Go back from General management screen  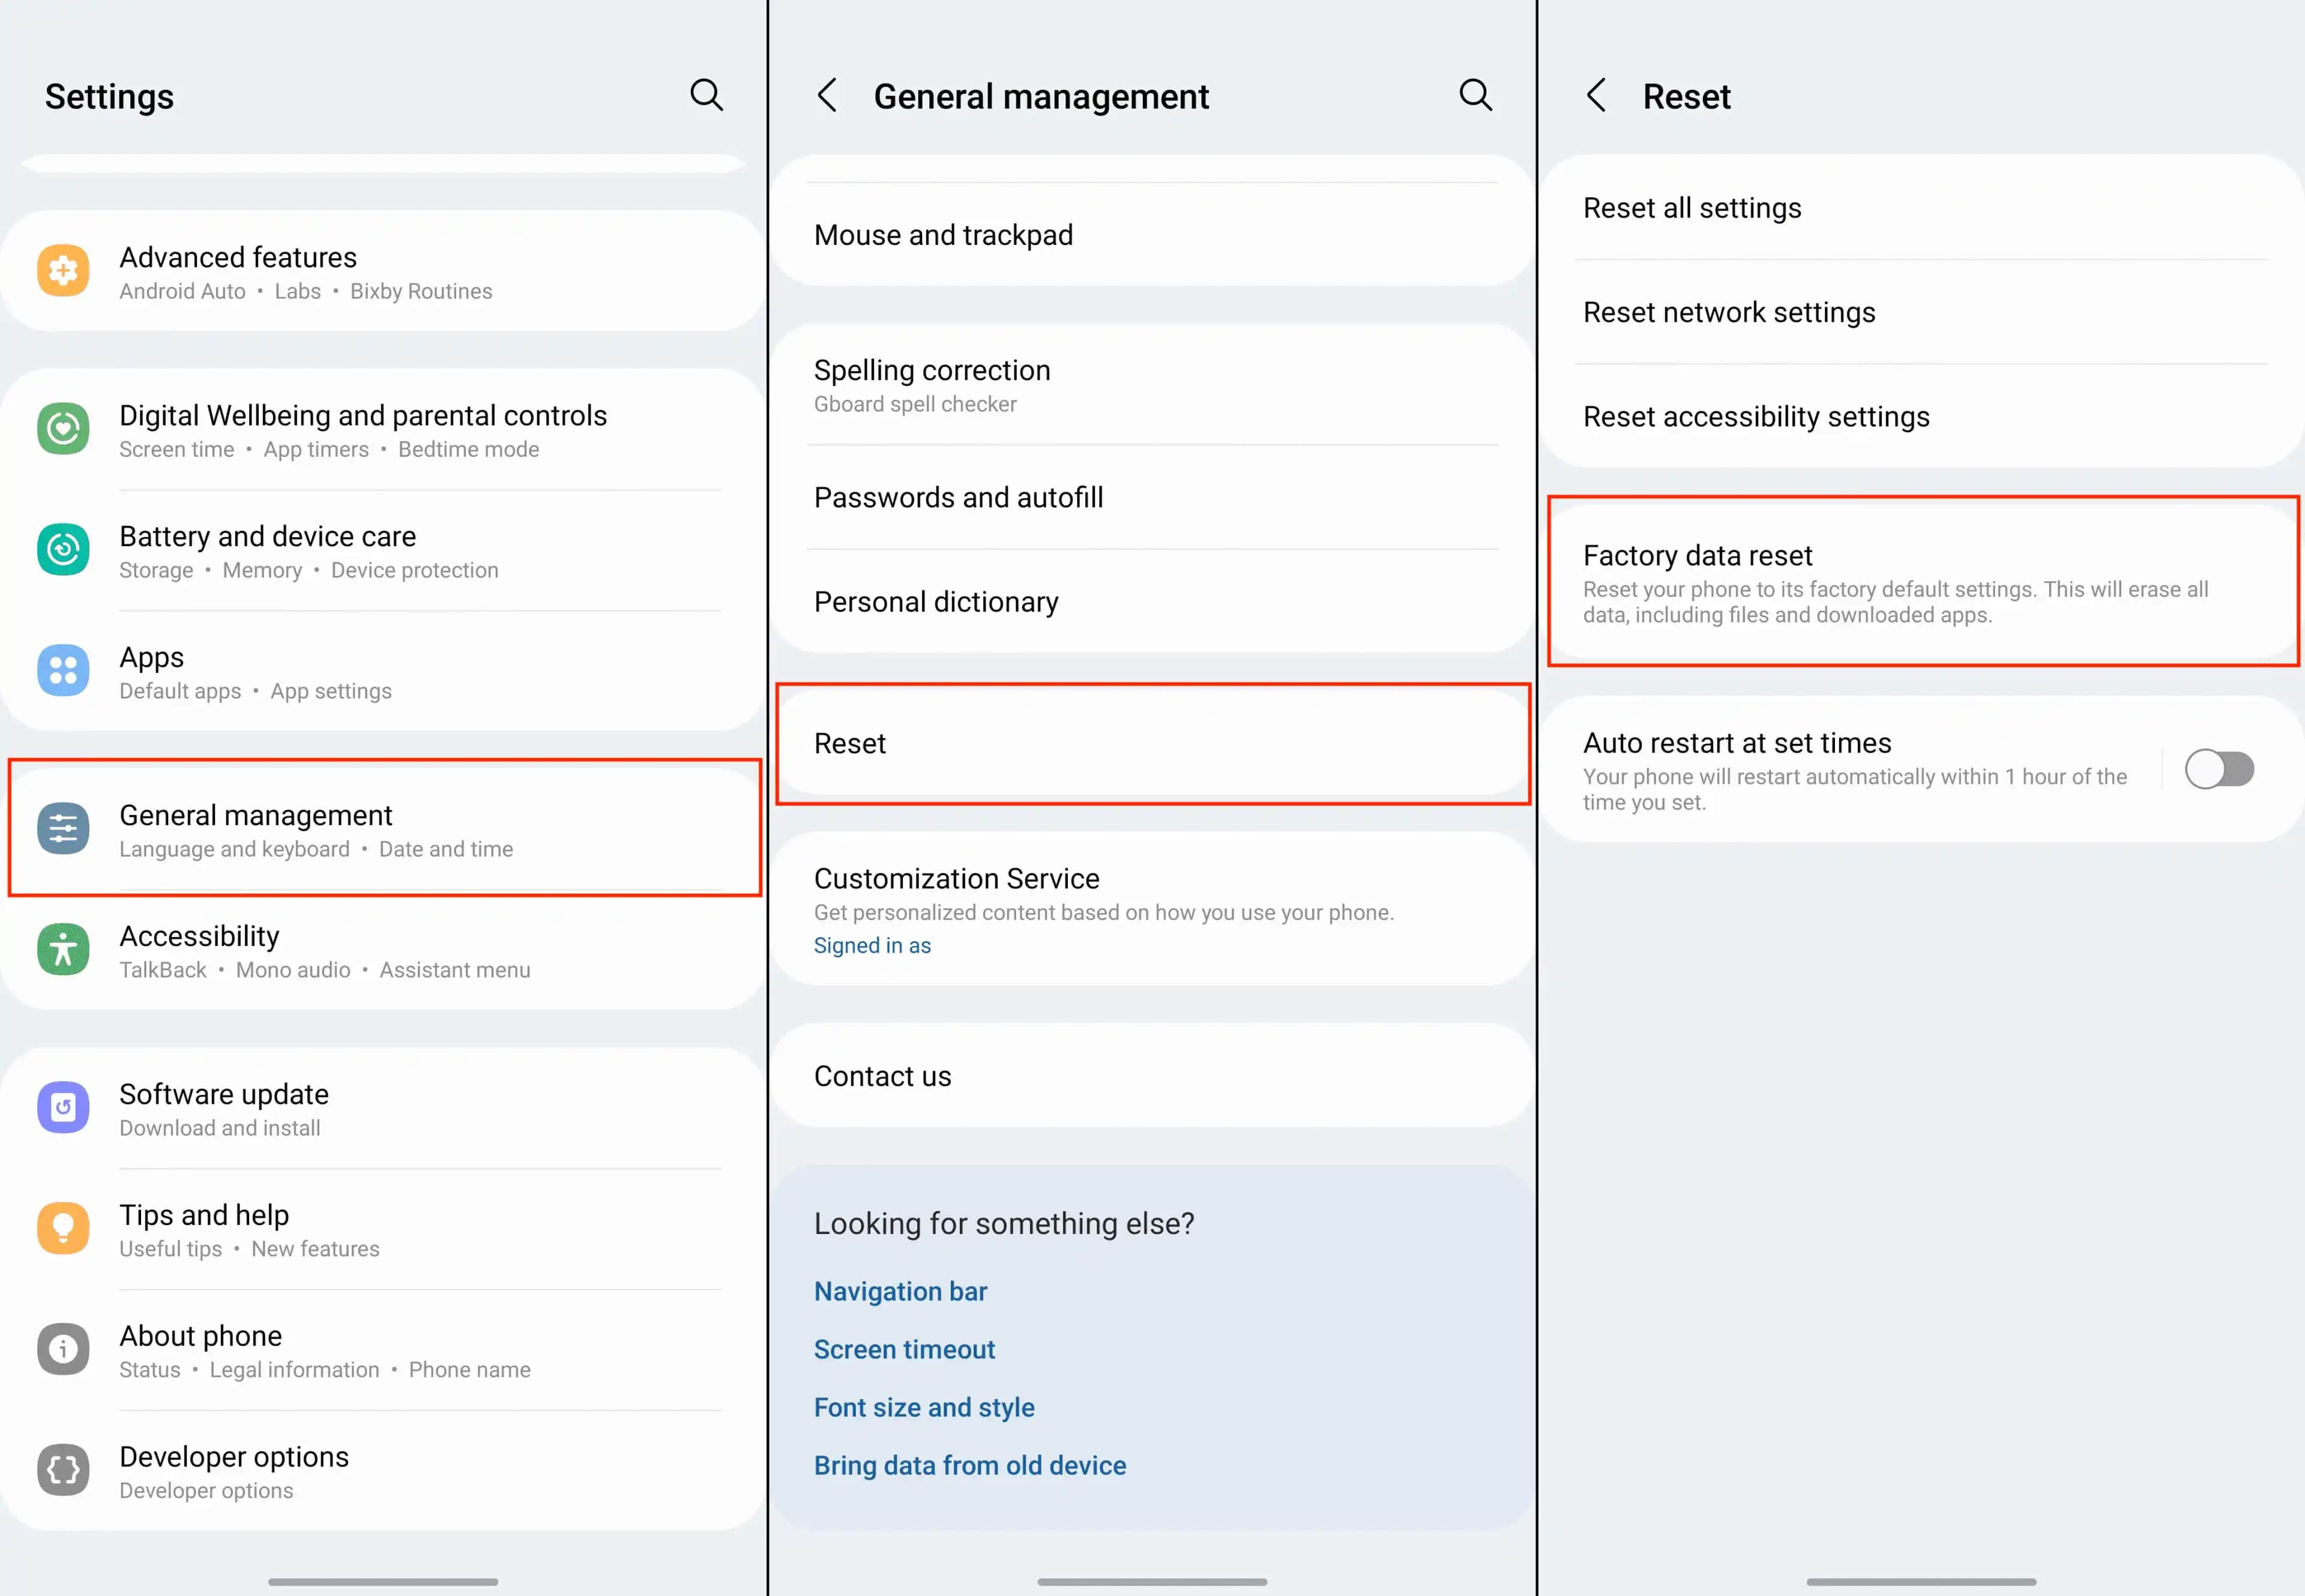827,96
